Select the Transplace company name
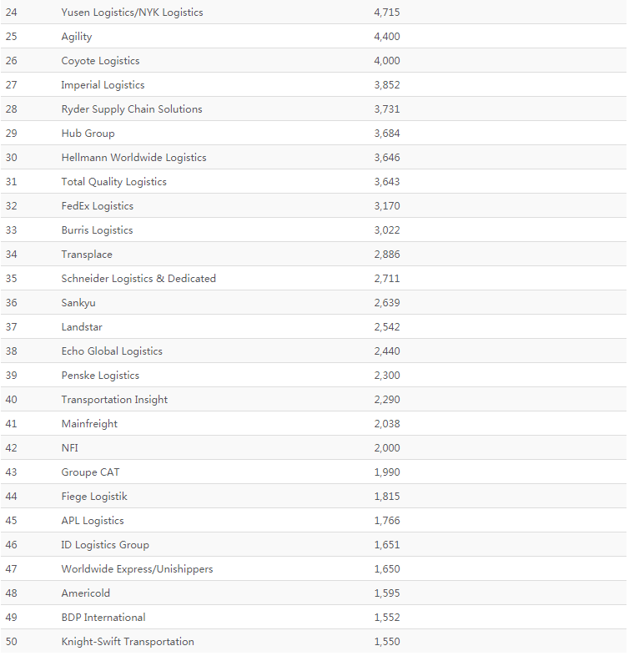 [x=87, y=255]
